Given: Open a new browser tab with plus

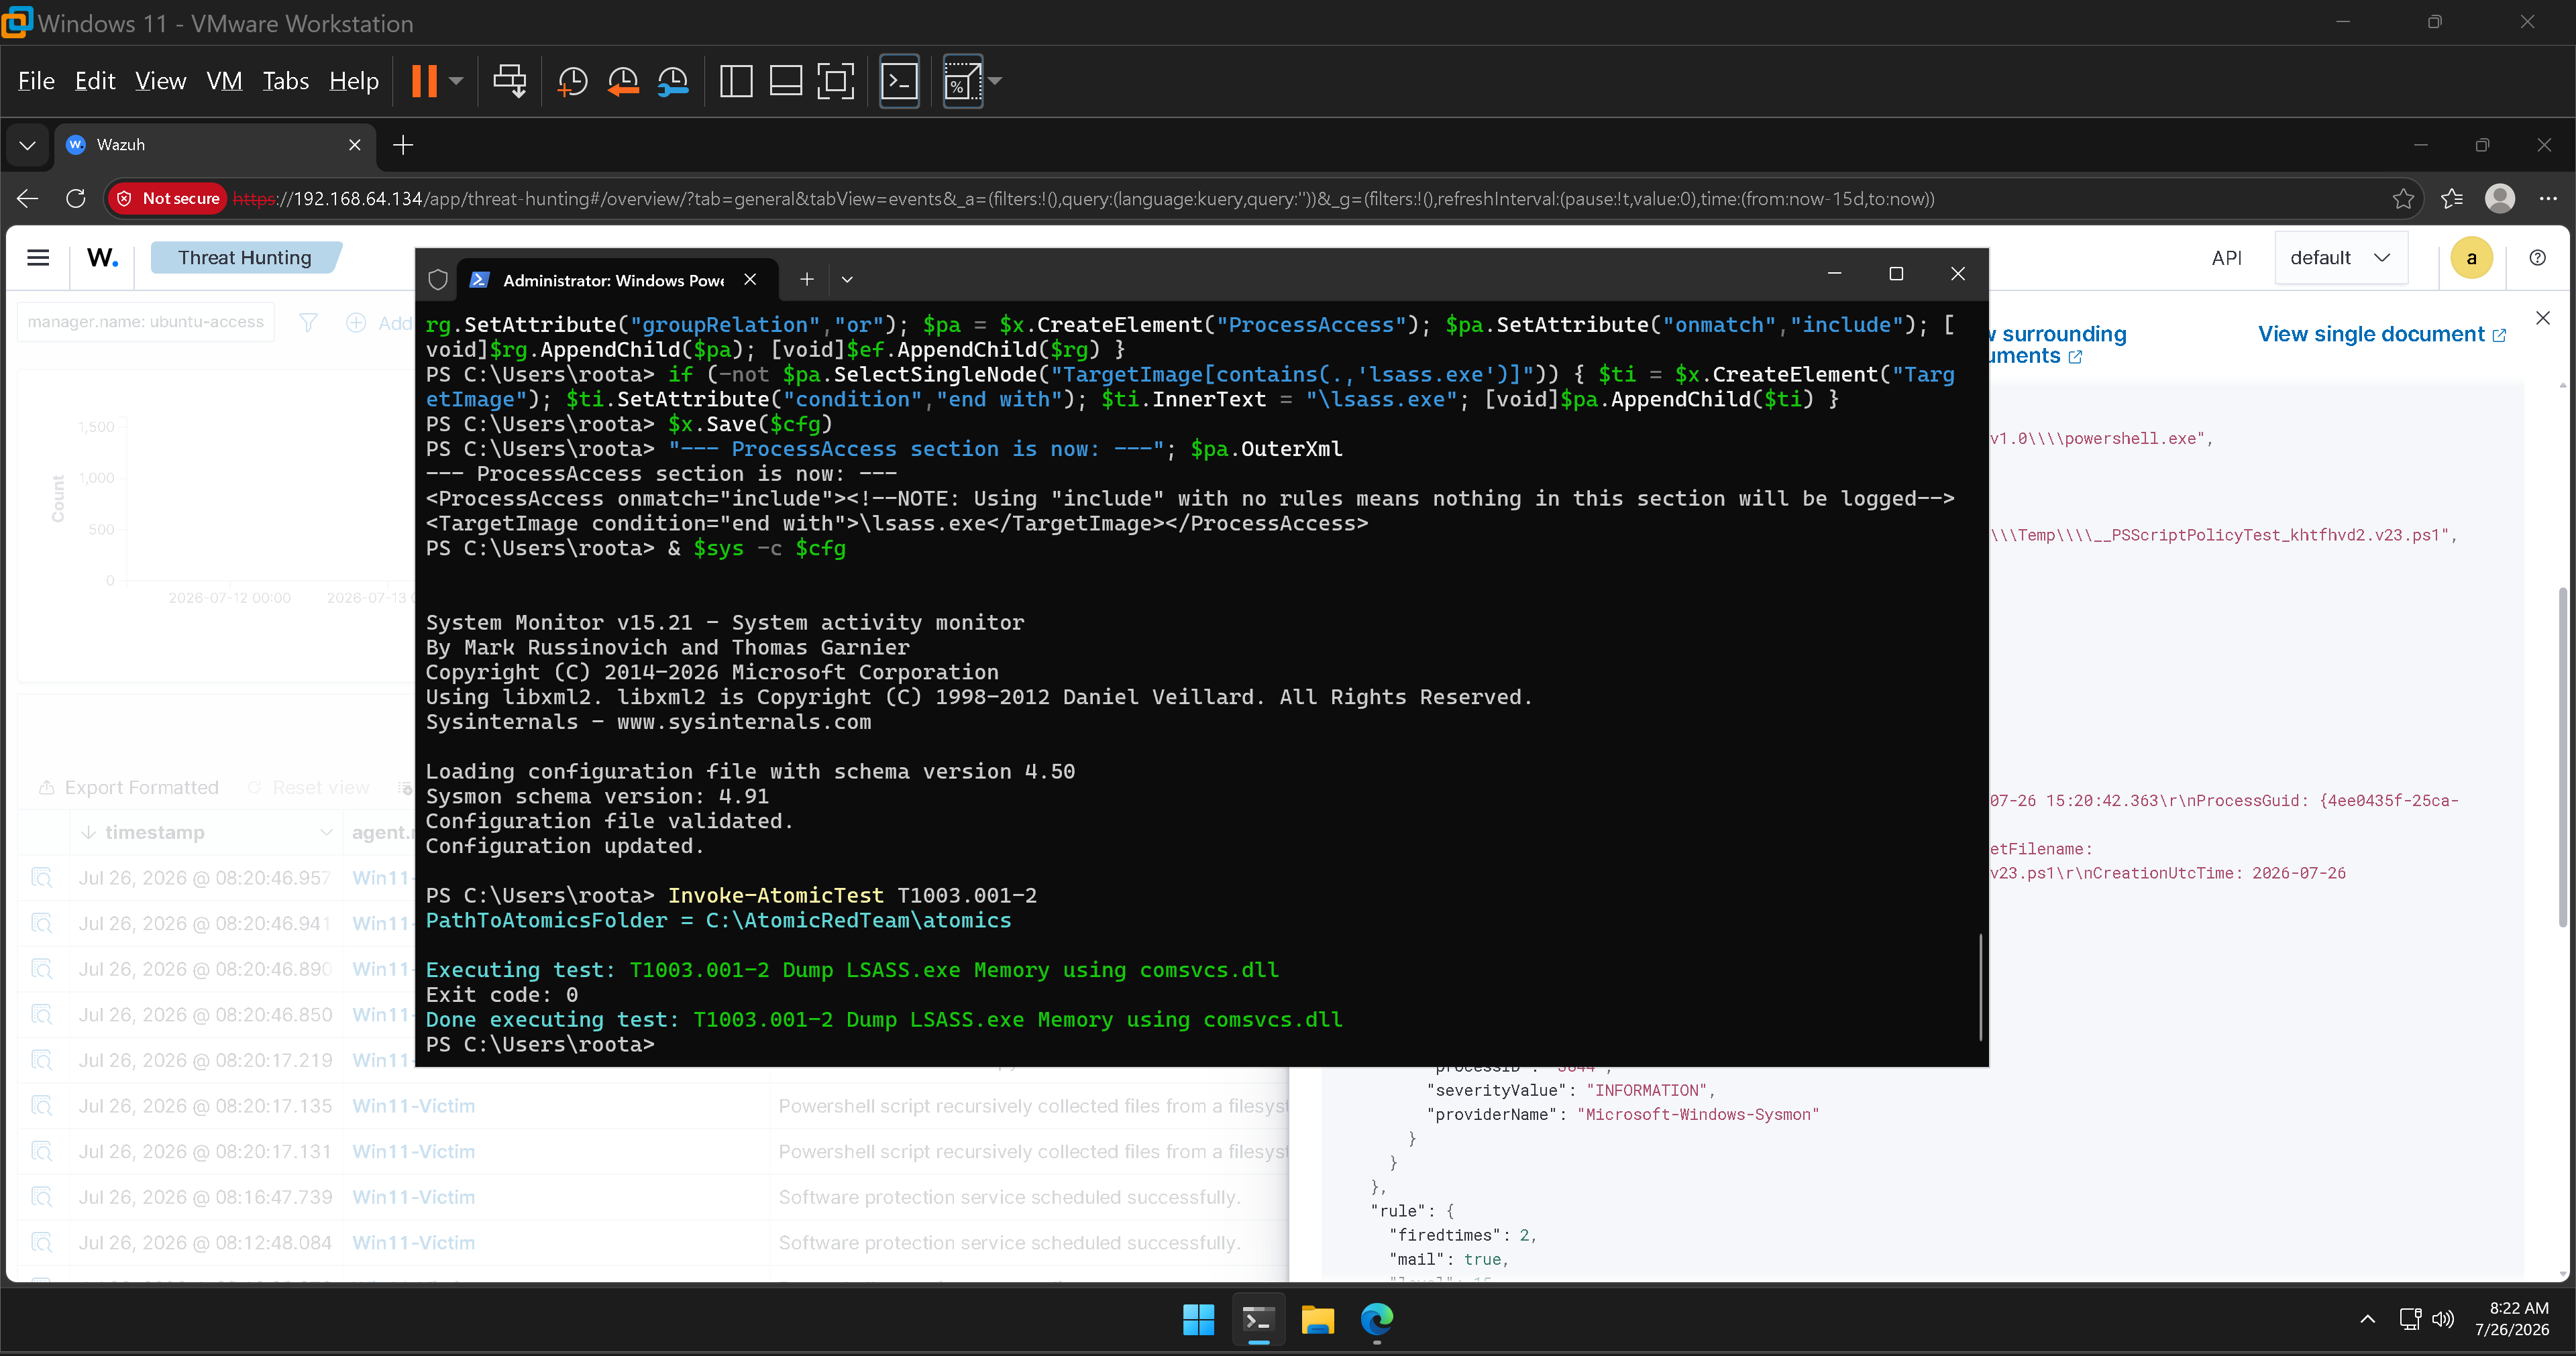Looking at the screenshot, I should click(403, 145).
